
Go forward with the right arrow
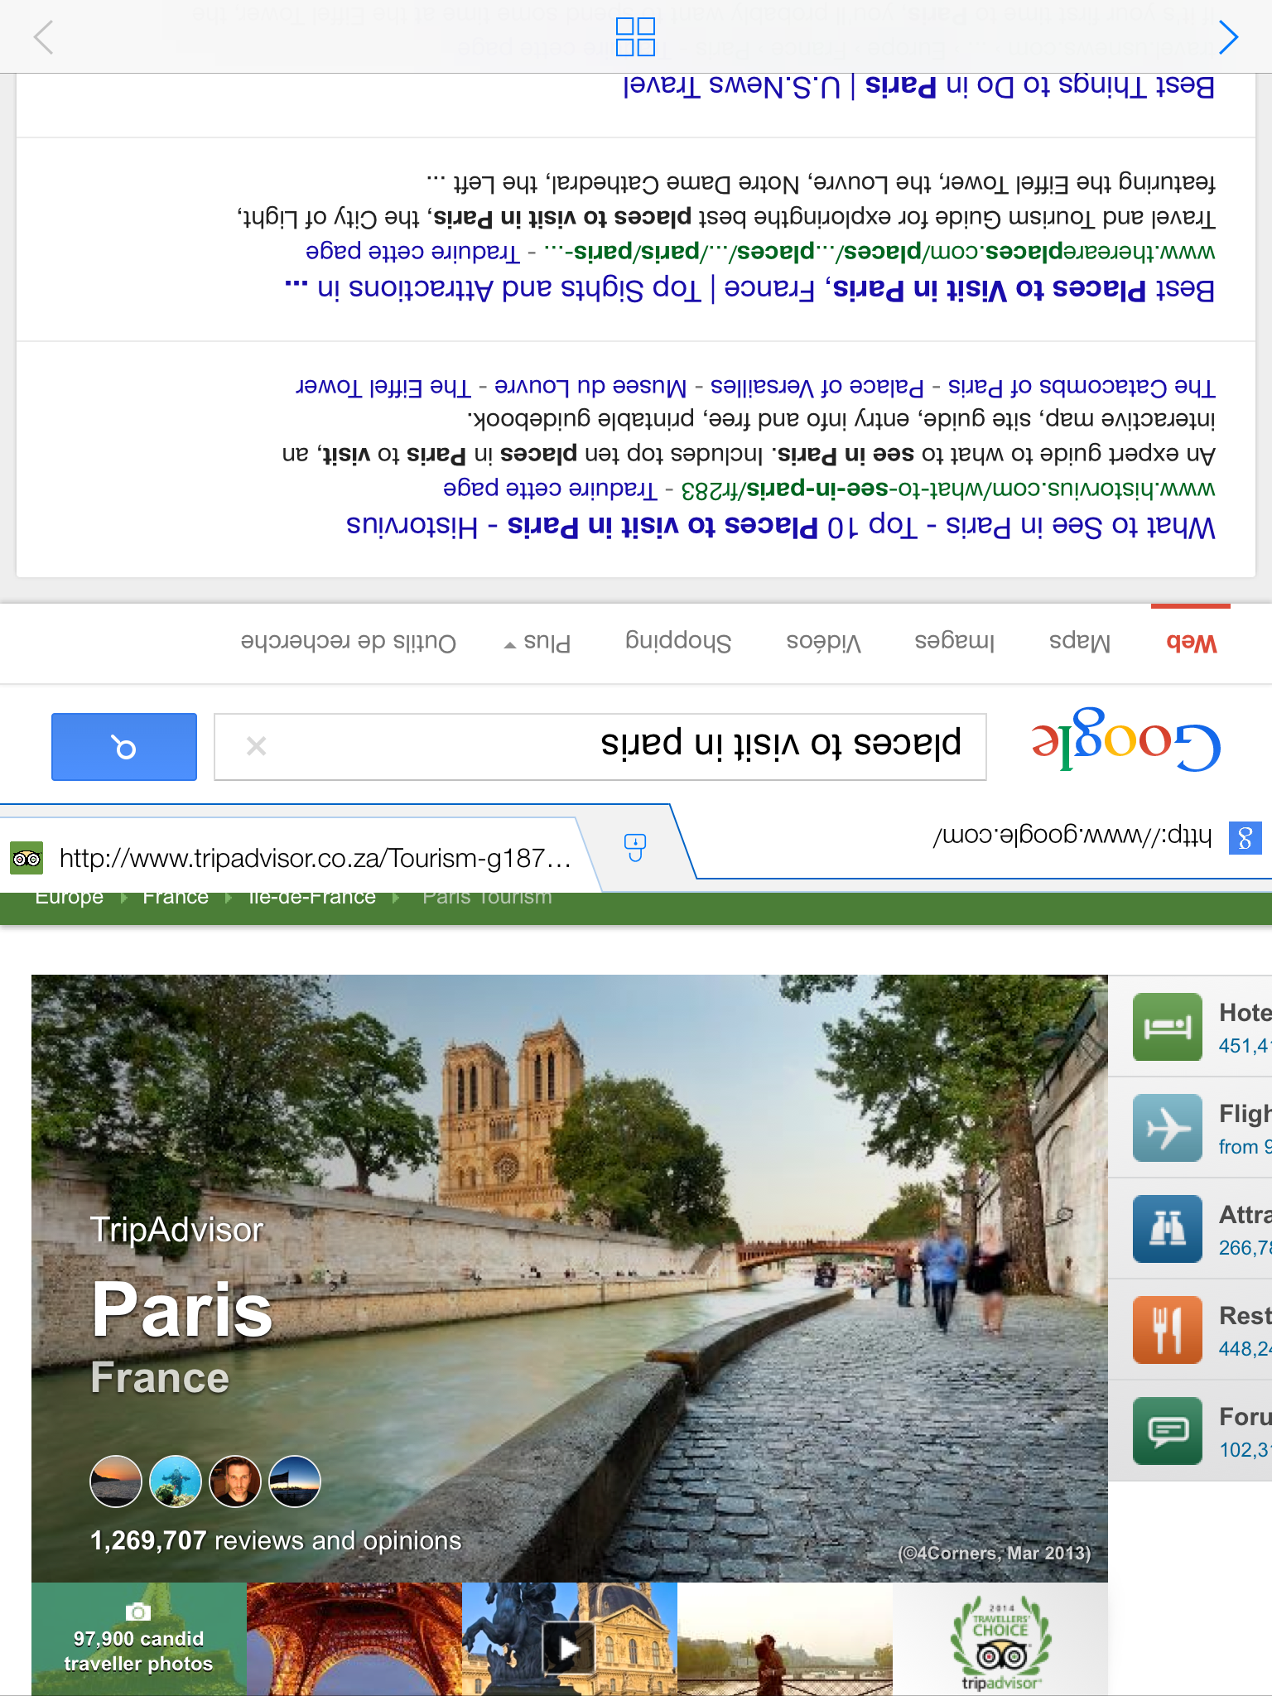click(1228, 37)
